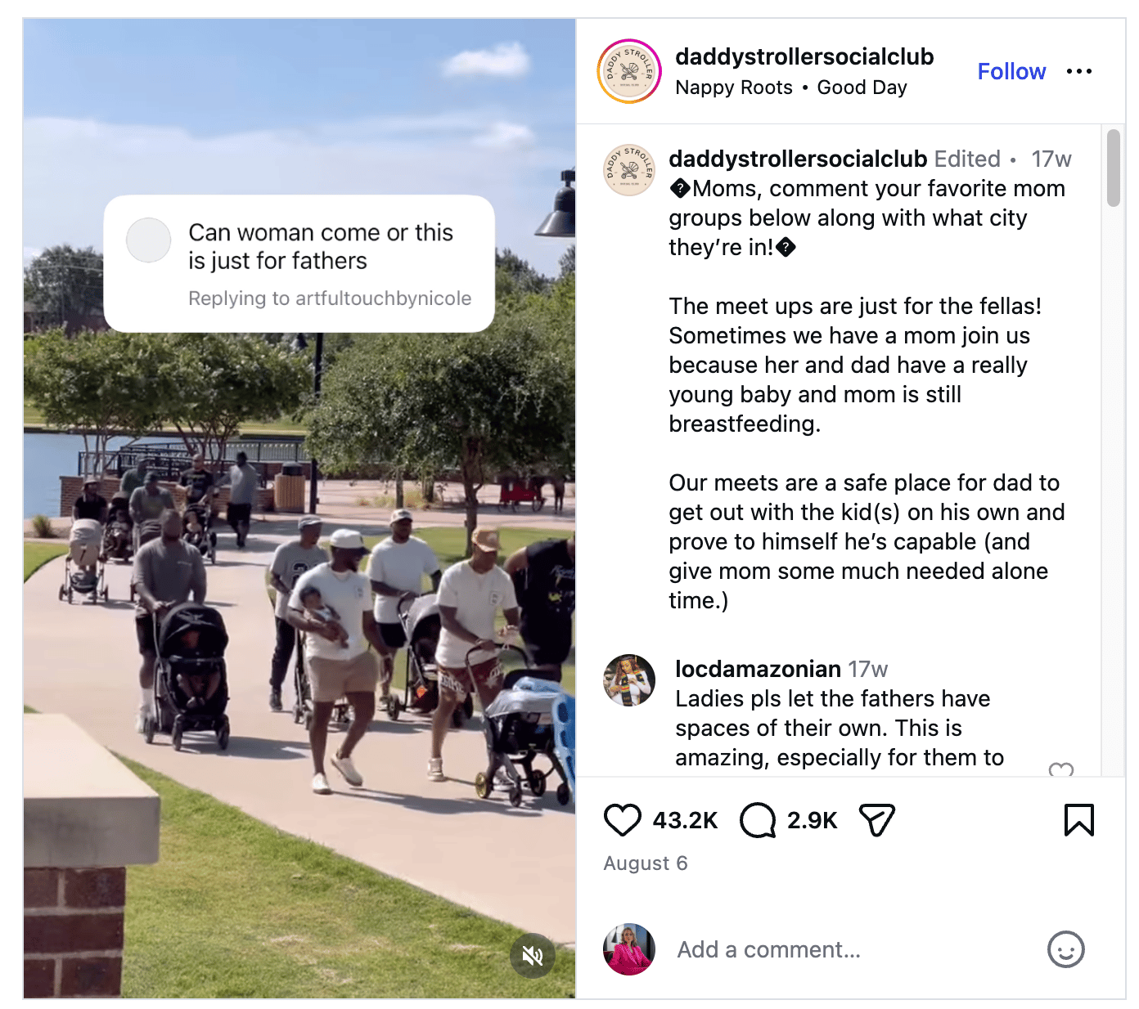Open the emoji picker smiley icon
Screen dimensions: 1139x1009
tap(1065, 949)
